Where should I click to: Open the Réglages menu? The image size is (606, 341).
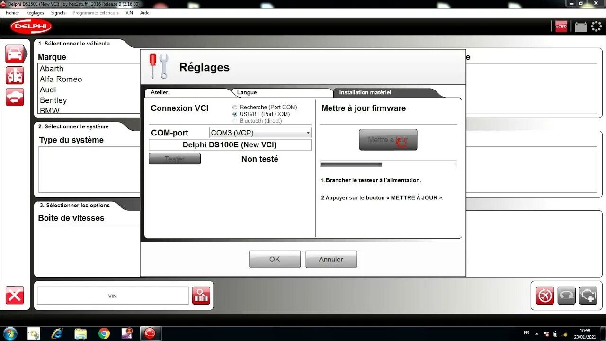coord(35,13)
